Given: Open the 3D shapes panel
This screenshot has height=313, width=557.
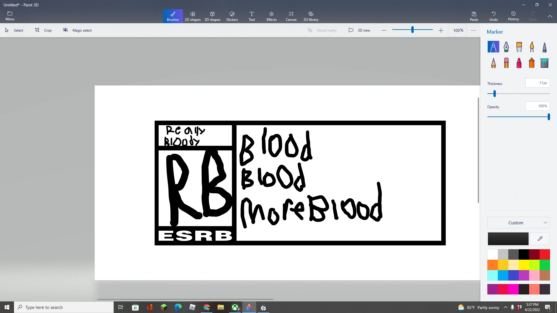Looking at the screenshot, I should click(x=212, y=16).
